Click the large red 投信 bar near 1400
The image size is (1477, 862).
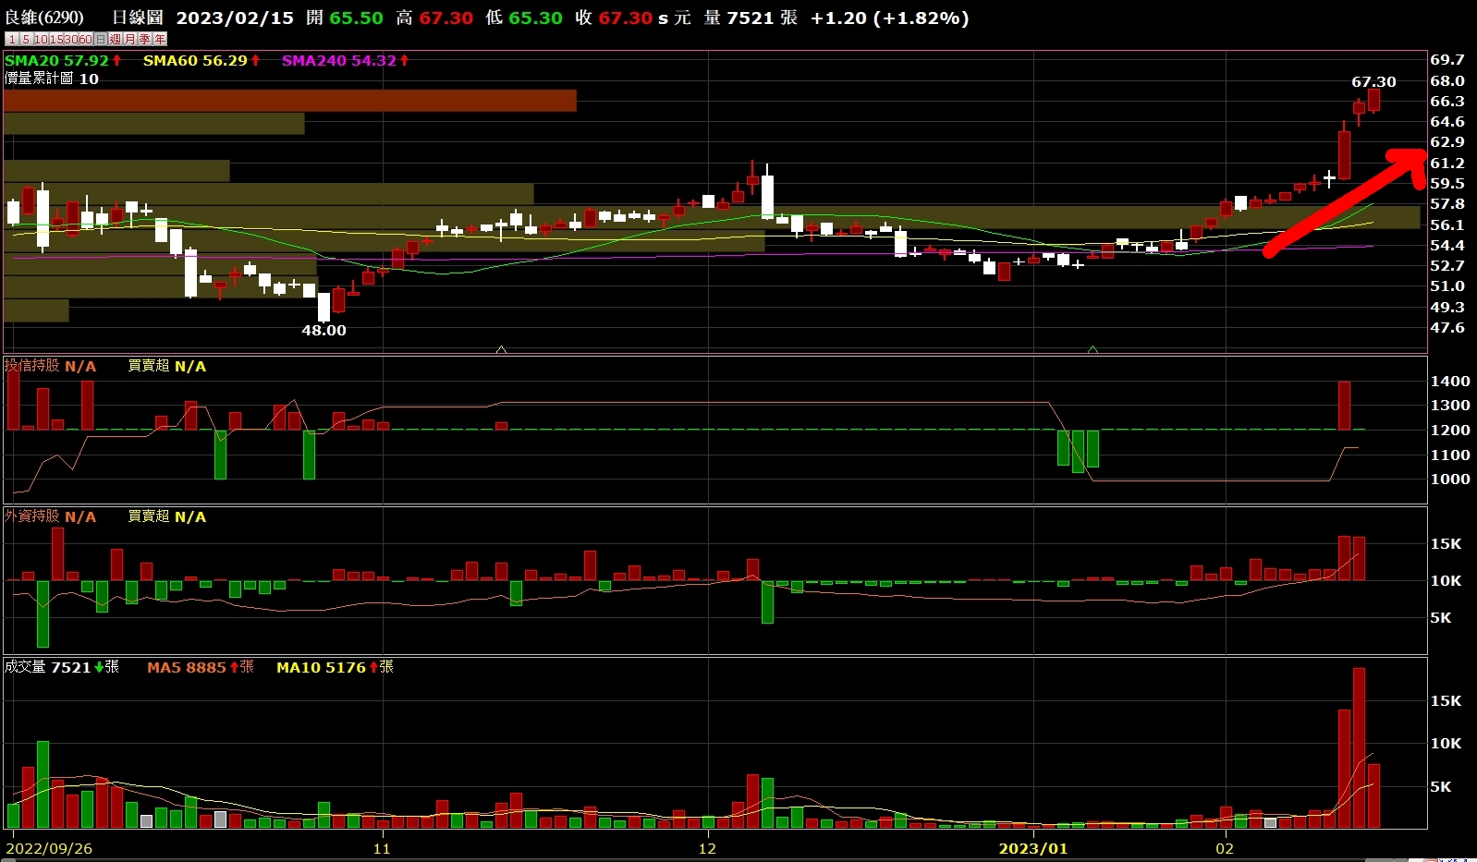[1344, 406]
